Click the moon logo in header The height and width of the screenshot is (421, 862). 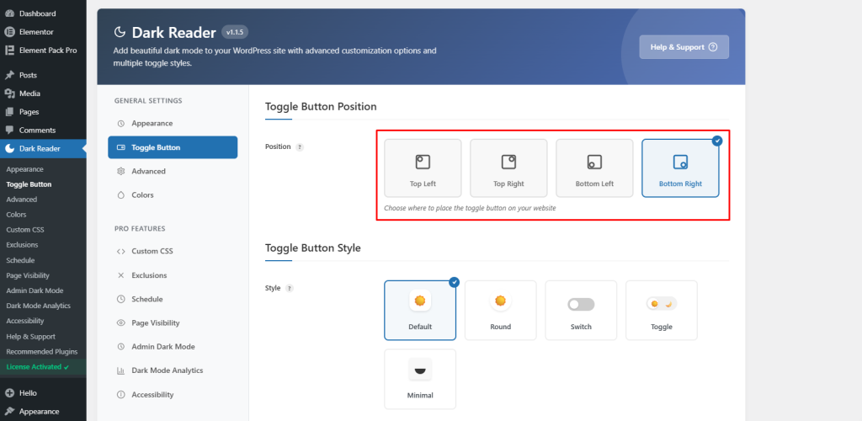[x=120, y=33]
